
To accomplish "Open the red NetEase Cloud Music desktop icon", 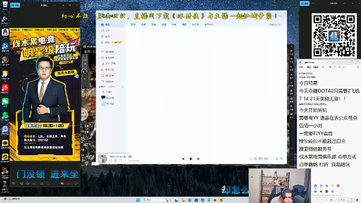I will [5, 88].
